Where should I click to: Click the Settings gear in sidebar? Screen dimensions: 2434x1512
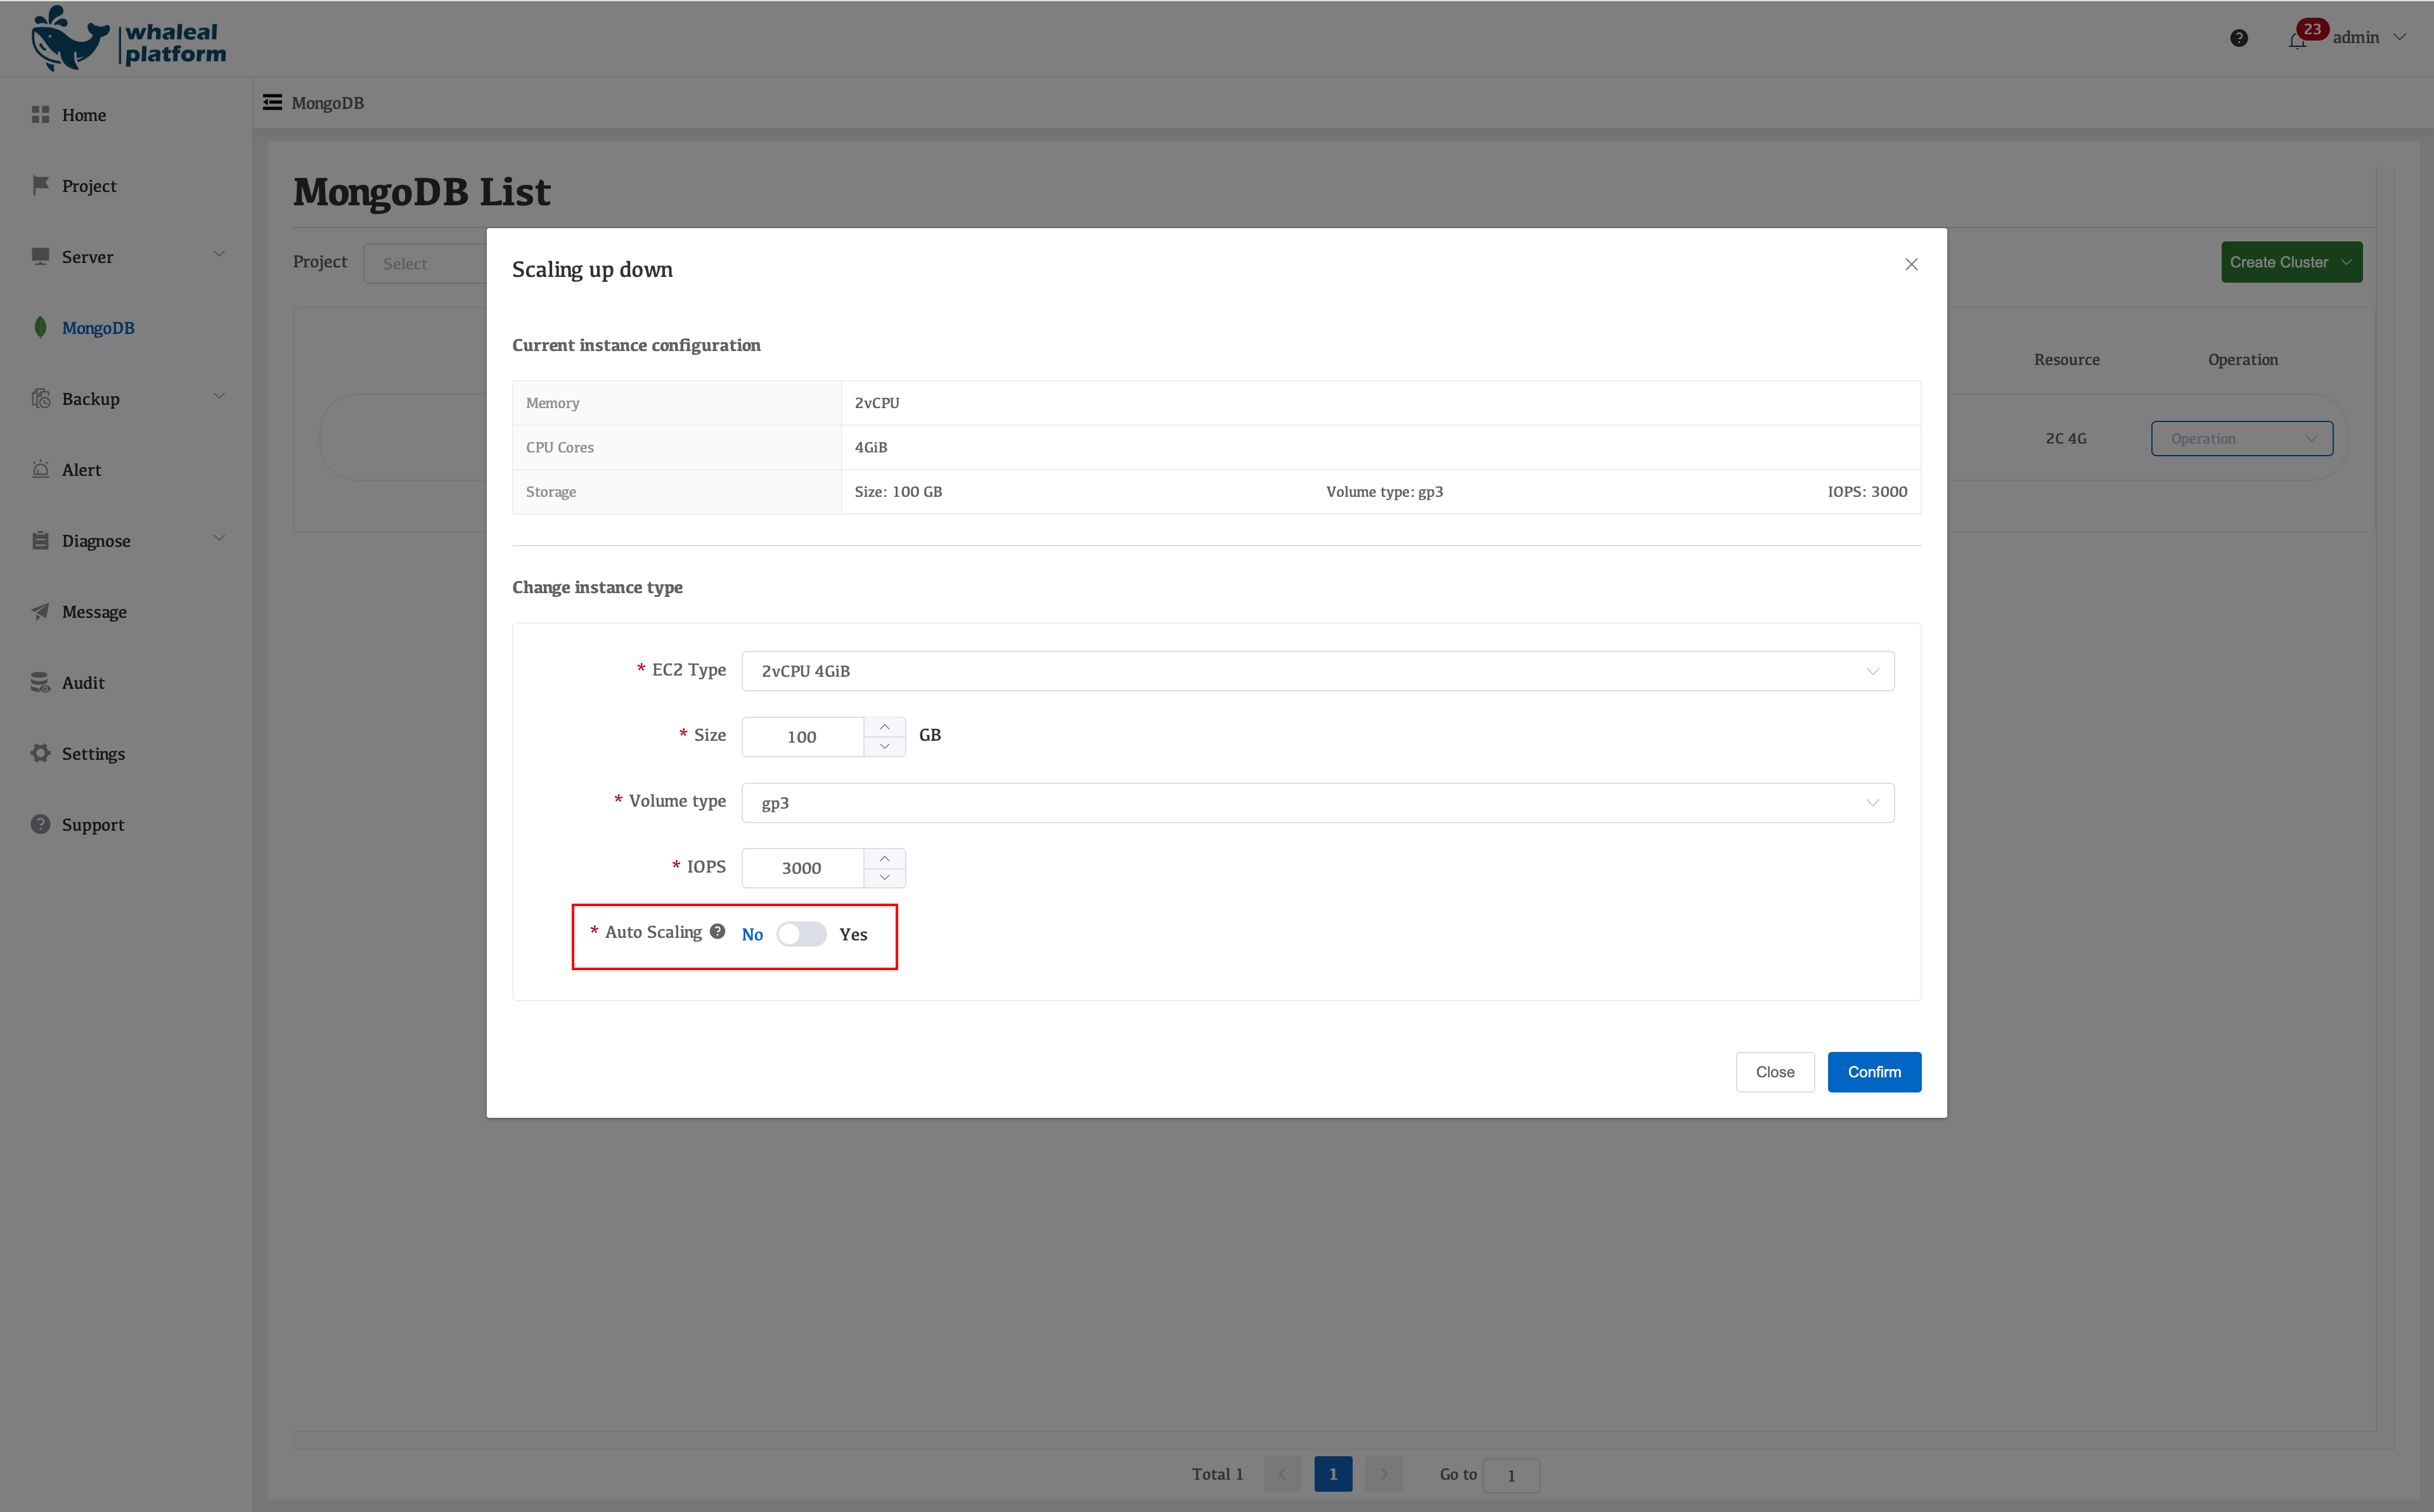[x=40, y=753]
